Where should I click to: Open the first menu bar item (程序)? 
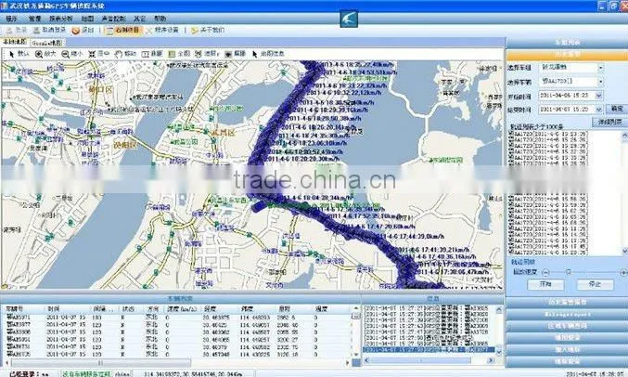coord(12,19)
